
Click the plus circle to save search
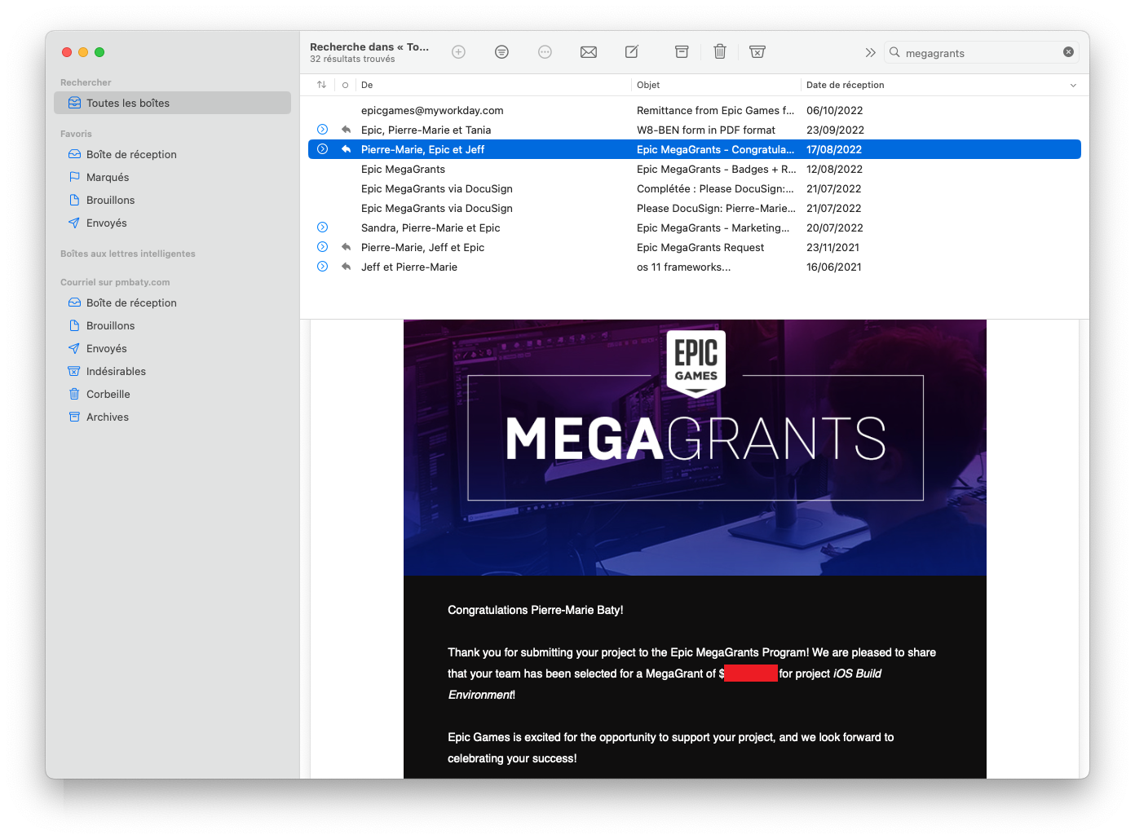[459, 52]
